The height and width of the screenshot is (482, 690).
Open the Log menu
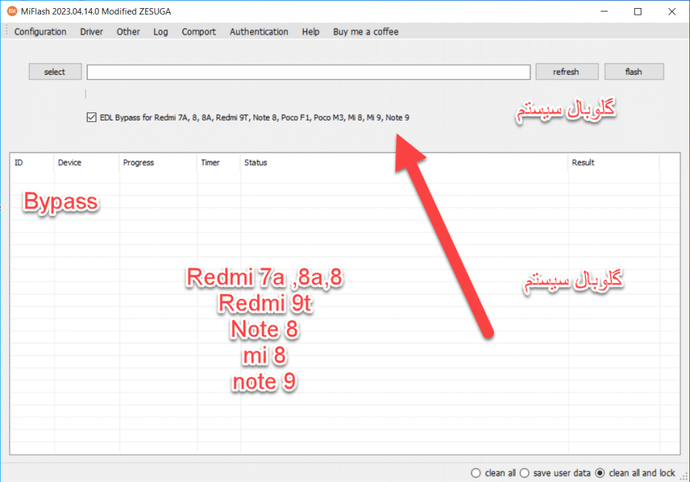pos(160,32)
